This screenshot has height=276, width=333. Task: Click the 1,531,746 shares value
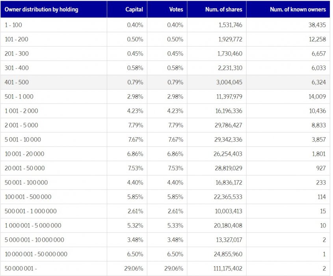[229, 25]
